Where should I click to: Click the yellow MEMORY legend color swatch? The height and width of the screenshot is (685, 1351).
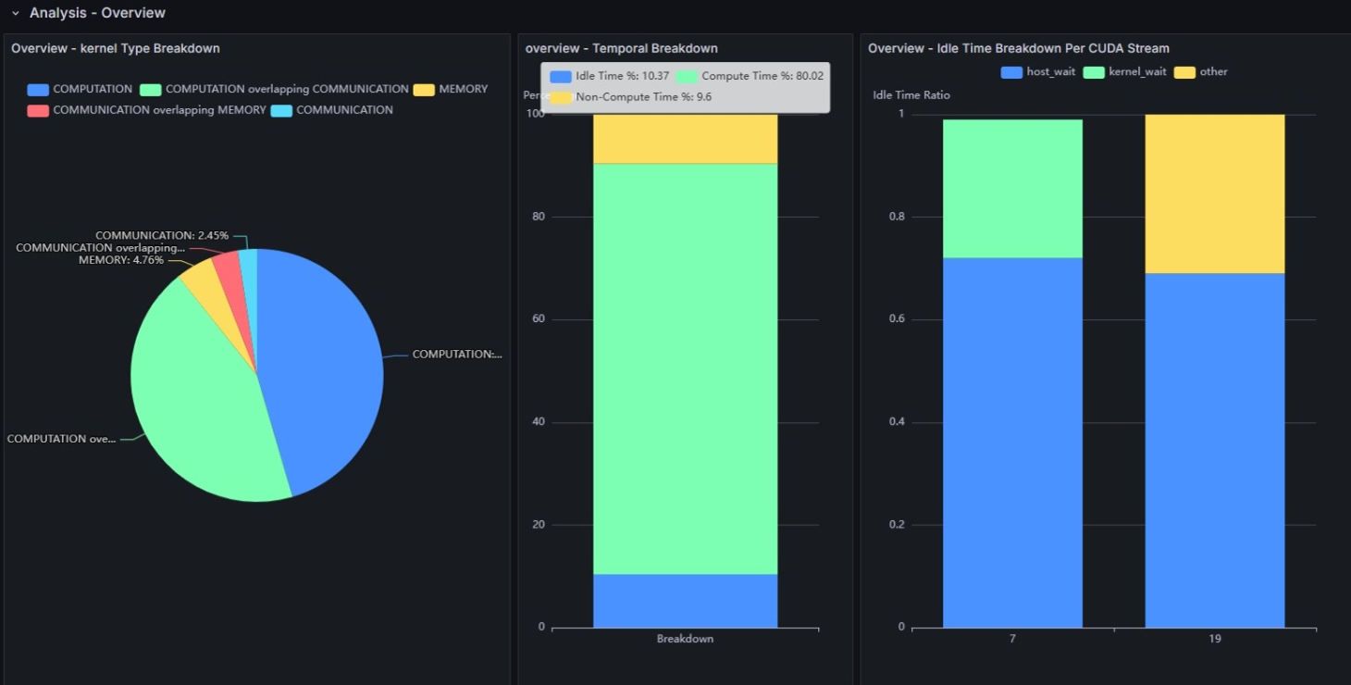(424, 90)
